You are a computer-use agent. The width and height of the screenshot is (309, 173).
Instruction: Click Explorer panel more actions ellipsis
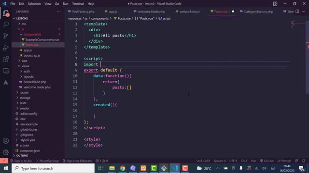[x=59, y=12]
